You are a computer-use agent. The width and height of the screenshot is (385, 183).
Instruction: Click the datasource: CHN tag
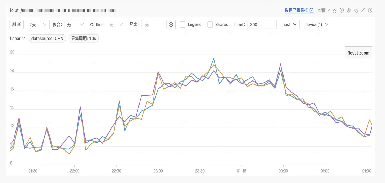47,39
